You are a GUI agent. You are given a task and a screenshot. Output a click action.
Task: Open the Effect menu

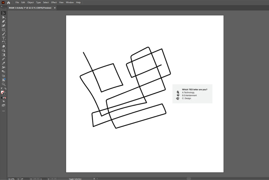tap(54, 2)
